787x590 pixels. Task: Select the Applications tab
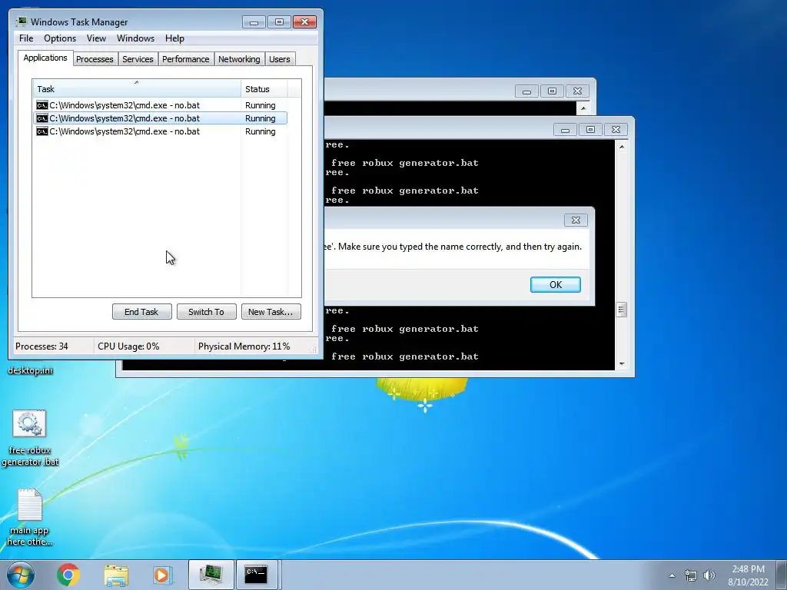pyautogui.click(x=45, y=58)
